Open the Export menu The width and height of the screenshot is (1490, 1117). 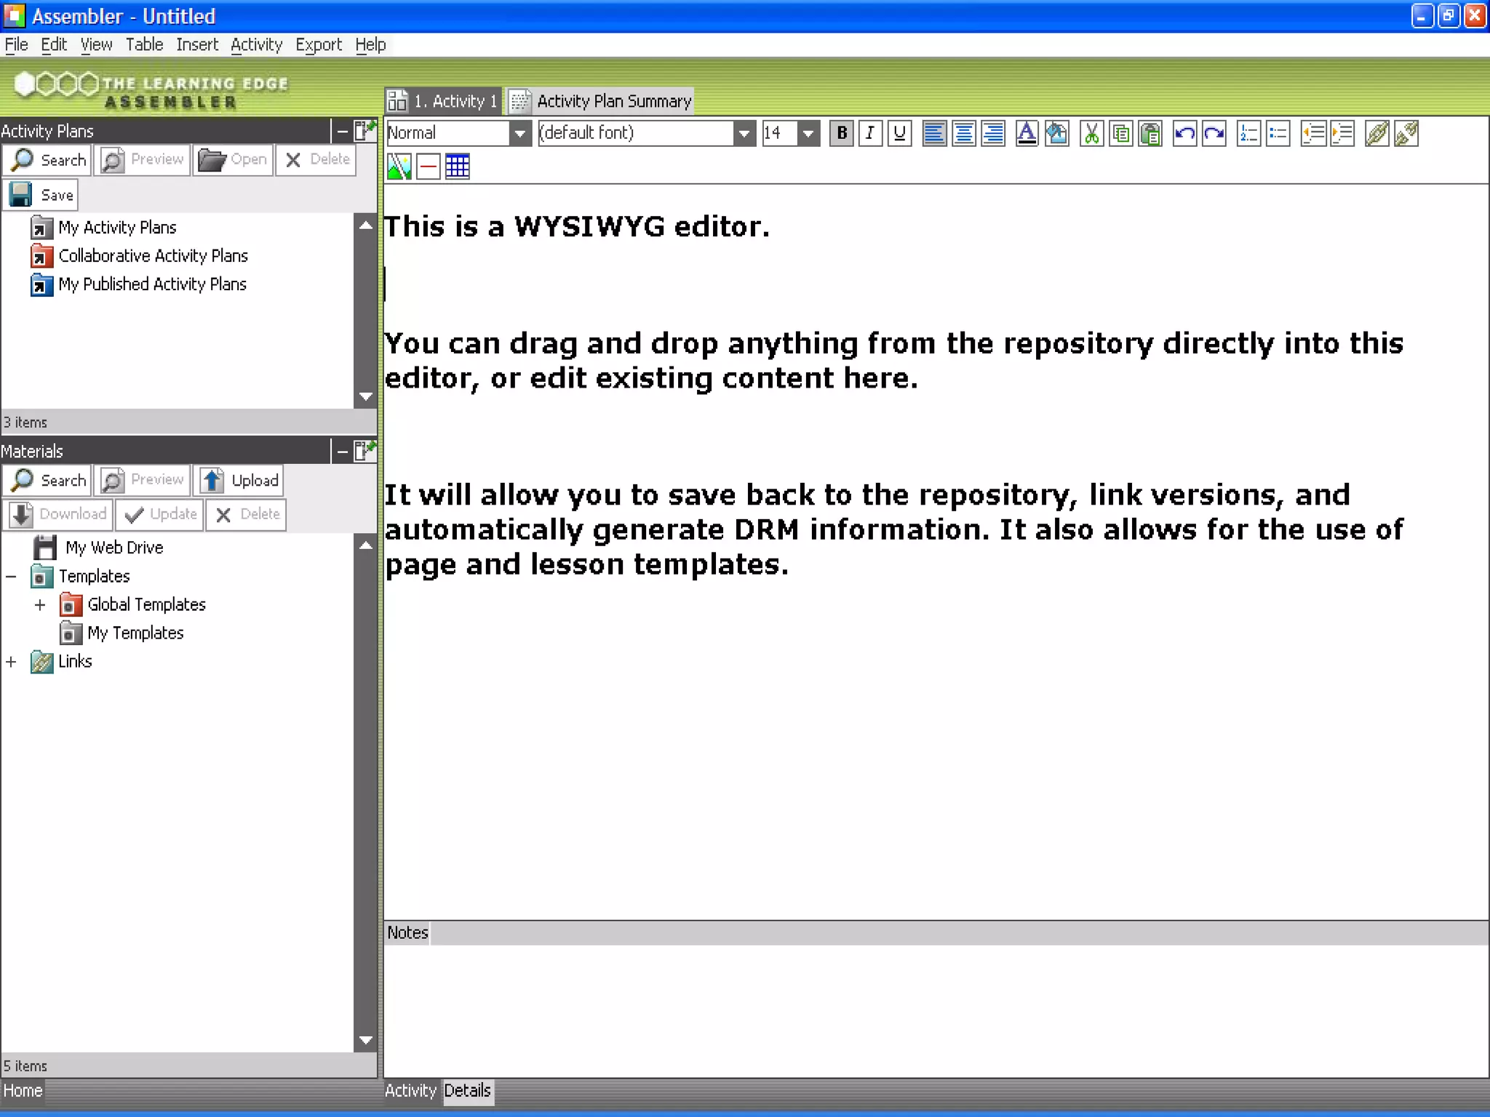(x=318, y=45)
